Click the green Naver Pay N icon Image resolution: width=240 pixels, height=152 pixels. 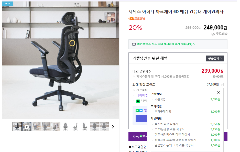pos(138,101)
